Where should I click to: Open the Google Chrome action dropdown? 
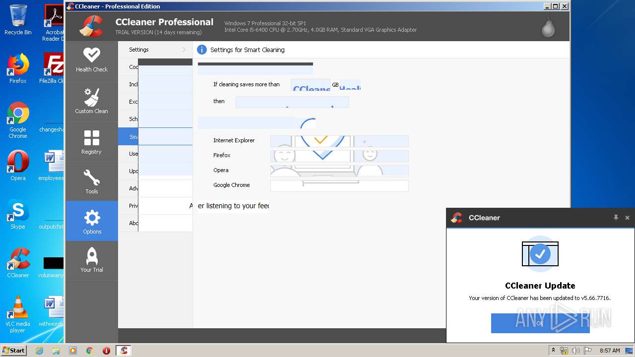(x=339, y=185)
